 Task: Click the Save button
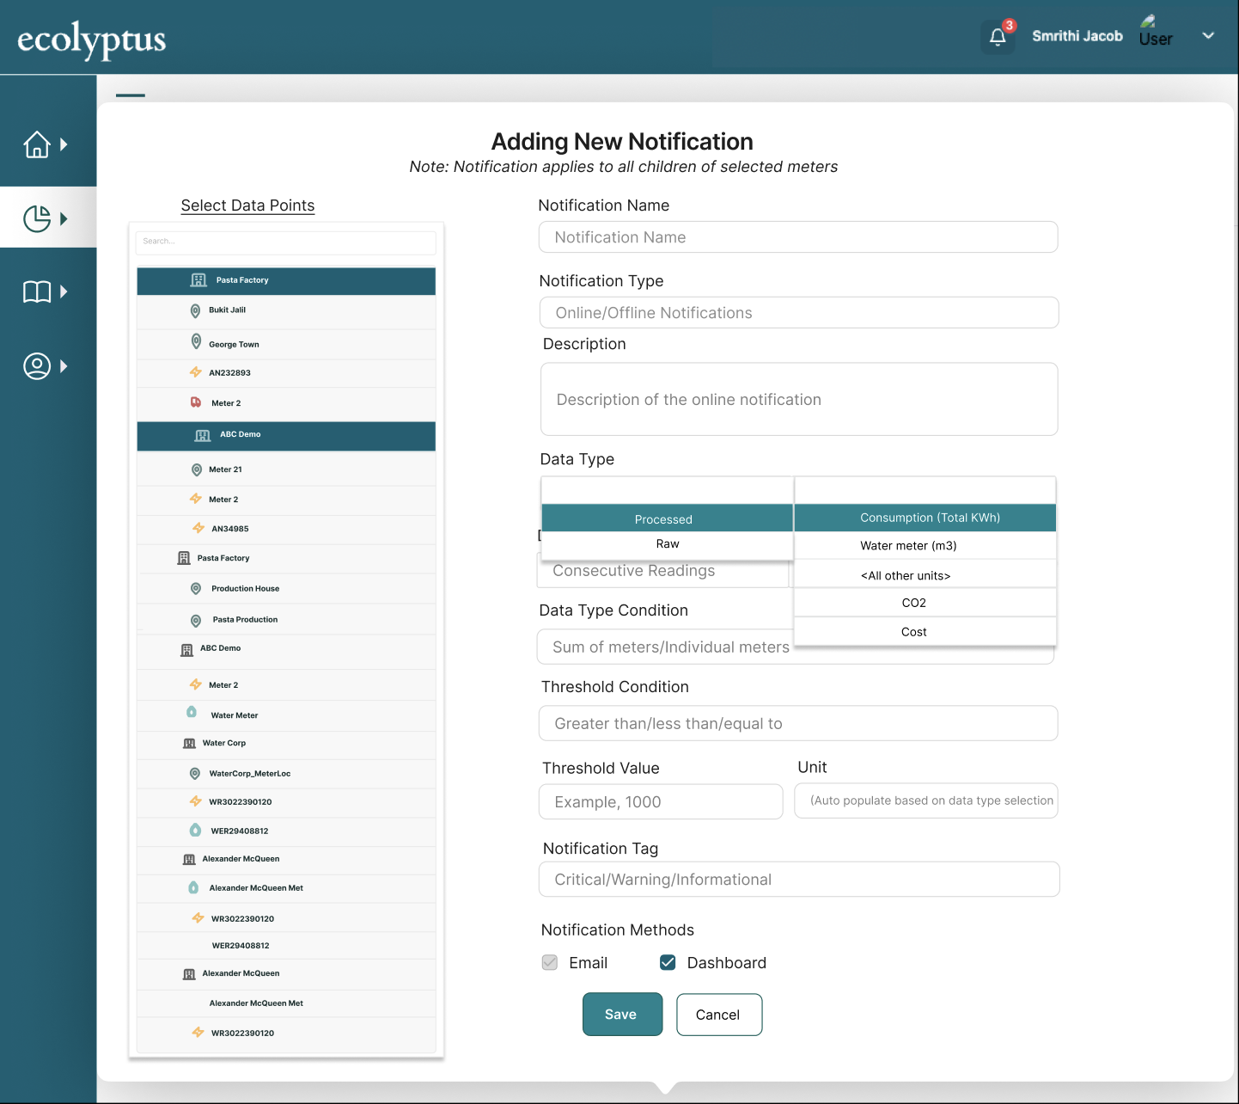[622, 1015]
